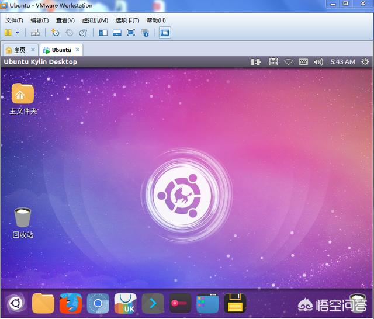
Task: Open the 虚拟机(M) menu
Action: click(x=95, y=20)
